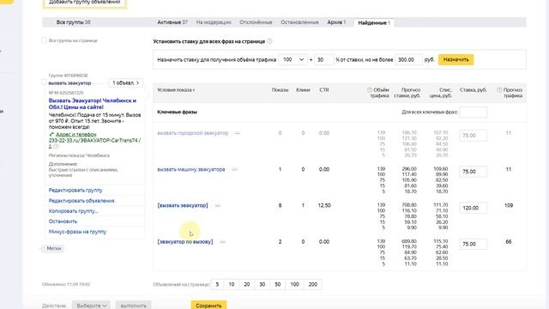Click forecast traffic value 66
The height and width of the screenshot is (309, 549).
click(509, 242)
